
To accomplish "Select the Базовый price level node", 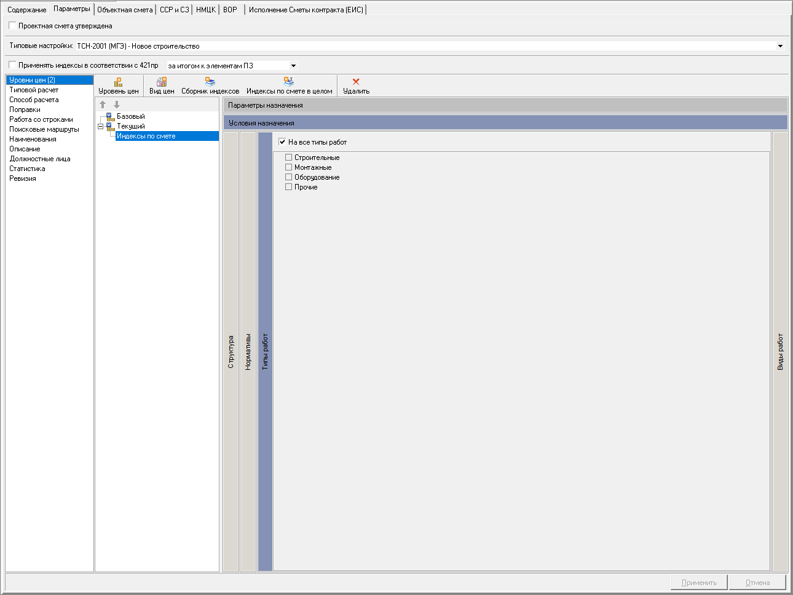I will (131, 116).
